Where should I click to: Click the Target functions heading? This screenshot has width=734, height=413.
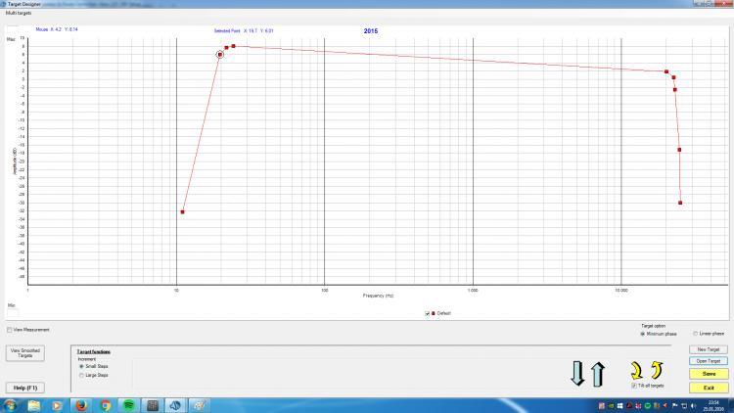(94, 351)
